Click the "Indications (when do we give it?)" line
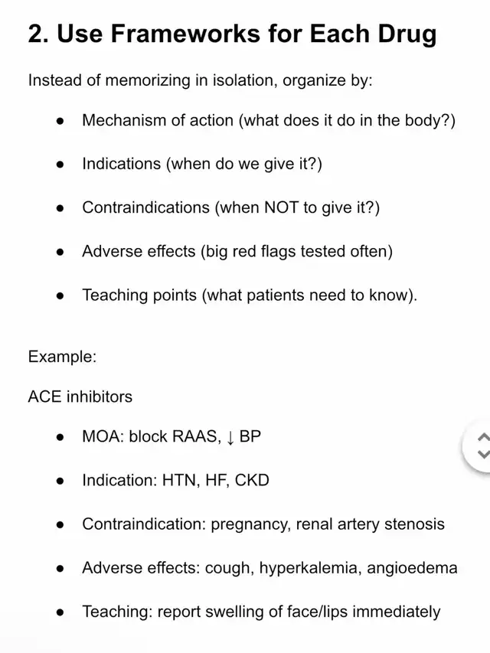 tap(202, 164)
